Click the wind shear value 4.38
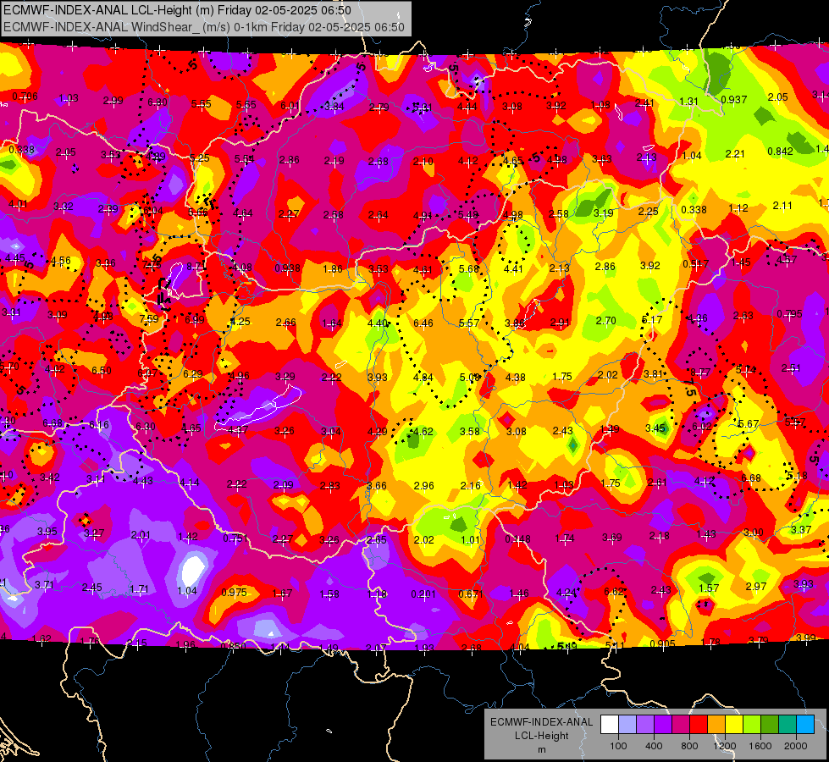Image resolution: width=829 pixels, height=762 pixels. pos(516,377)
